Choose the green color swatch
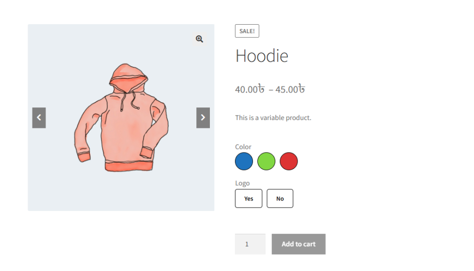The width and height of the screenshot is (474, 271). (267, 161)
